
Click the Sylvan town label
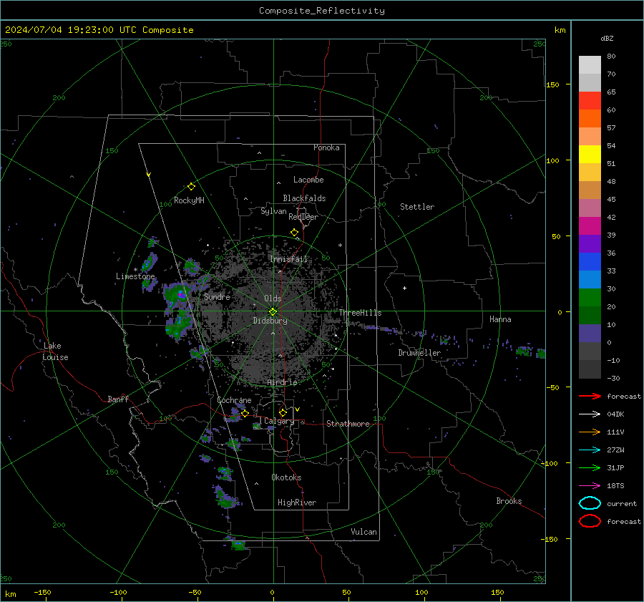tap(273, 212)
